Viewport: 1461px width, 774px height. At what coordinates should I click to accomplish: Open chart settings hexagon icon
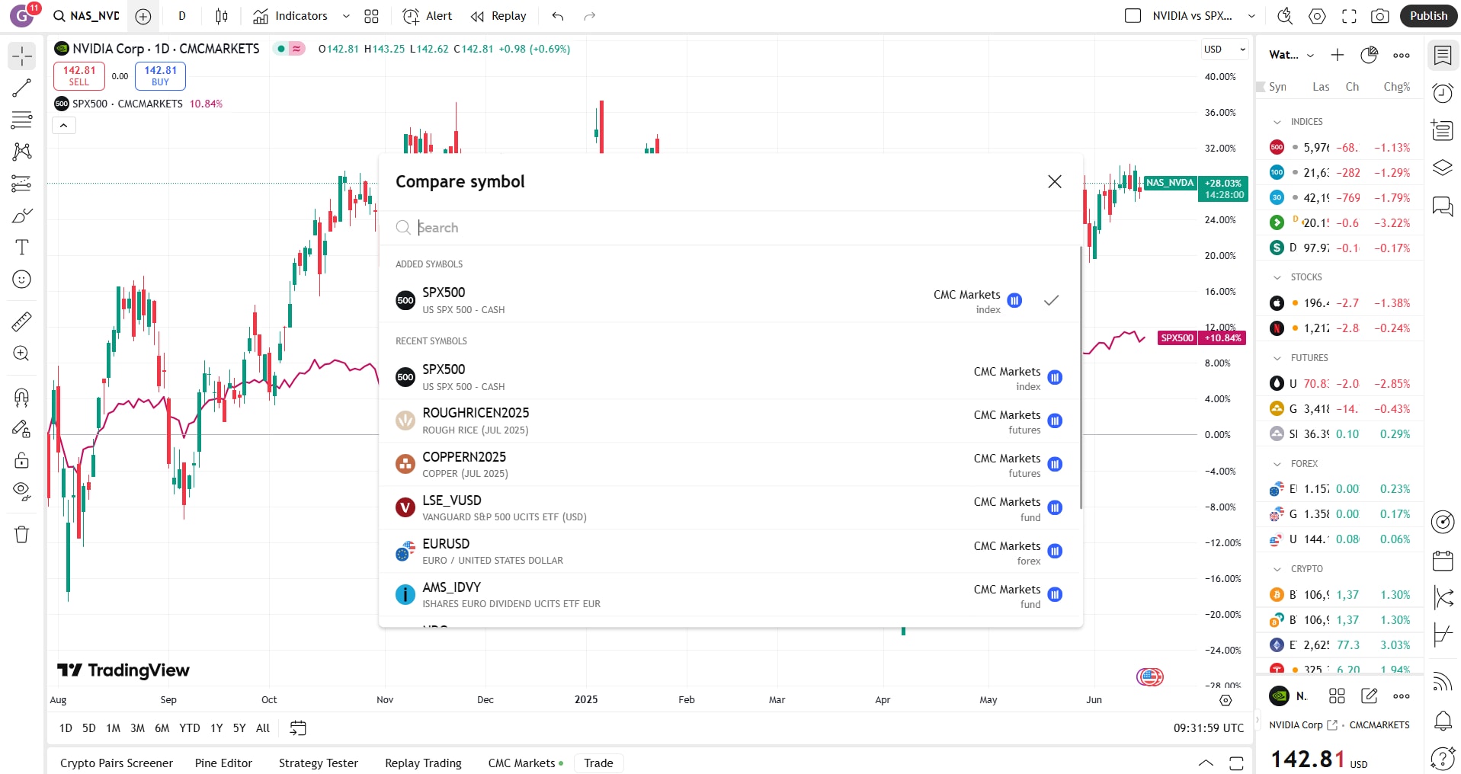pyautogui.click(x=1317, y=16)
